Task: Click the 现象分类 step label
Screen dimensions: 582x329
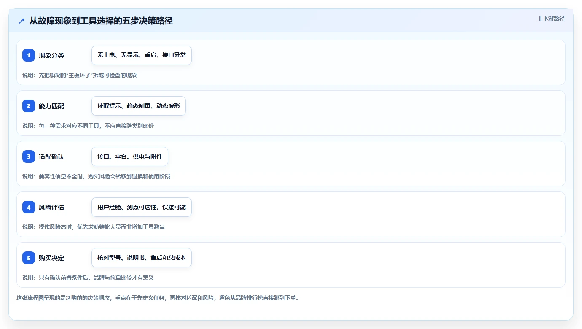Action: (51, 55)
